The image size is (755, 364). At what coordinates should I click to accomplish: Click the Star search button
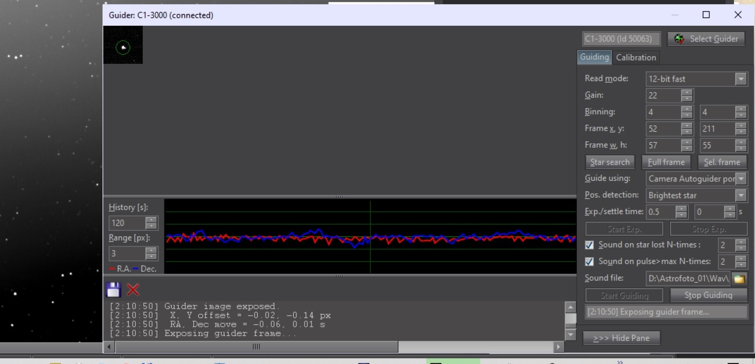(x=609, y=162)
